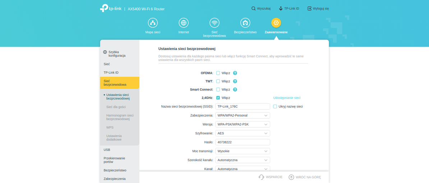Click the Bezpieczeństwo tab label
Image resolution: width=429 pixels, height=183 pixels.
click(245, 32)
